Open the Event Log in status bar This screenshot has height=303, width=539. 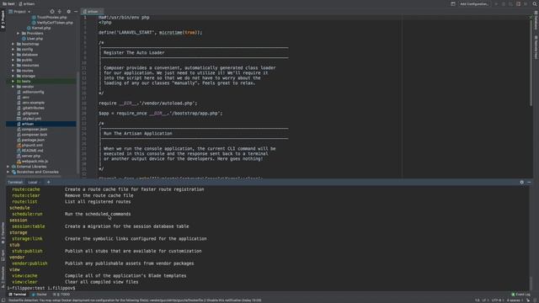pyautogui.click(x=520, y=295)
